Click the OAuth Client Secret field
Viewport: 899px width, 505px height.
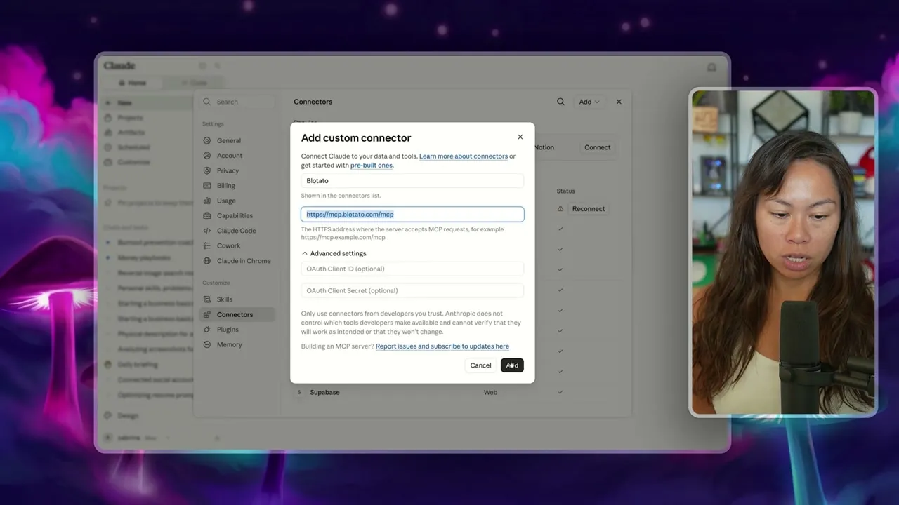[x=412, y=290]
